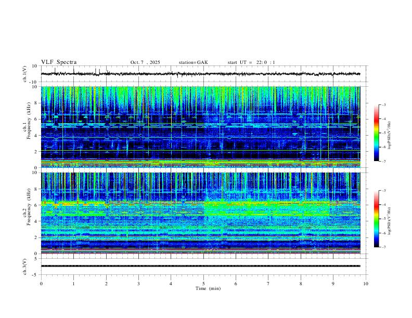Click the "8" kHz tick on ch.1 frequency axis
This screenshot has width=412, height=318.
[36, 103]
